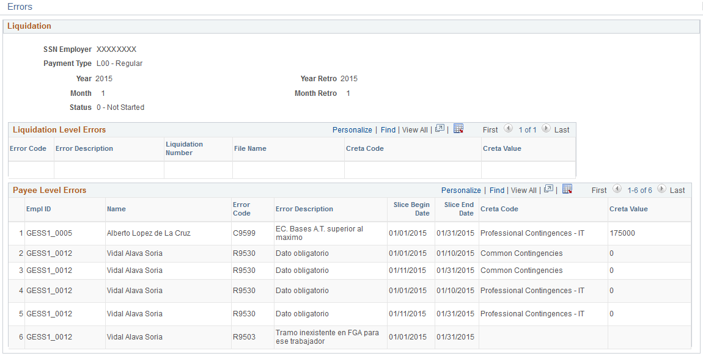Image resolution: width=703 pixels, height=356 pixels.
Task: Download Liquidation Level Errors grid to spreadsheet
Action: [x=458, y=128]
